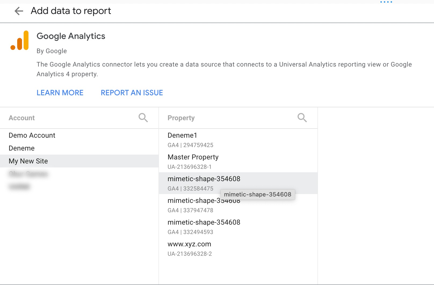Click the Add data to report title
The width and height of the screenshot is (434, 285).
[71, 11]
